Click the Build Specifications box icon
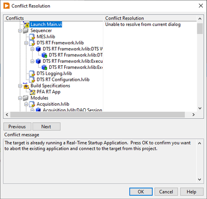This screenshot has height=199, width=207. (26, 86)
